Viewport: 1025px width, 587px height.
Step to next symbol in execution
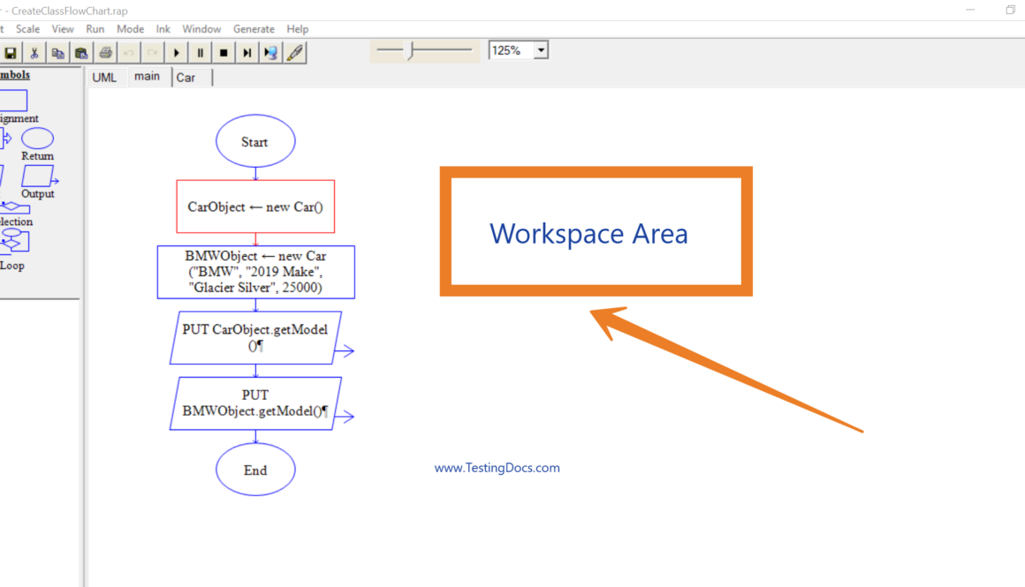pos(247,53)
